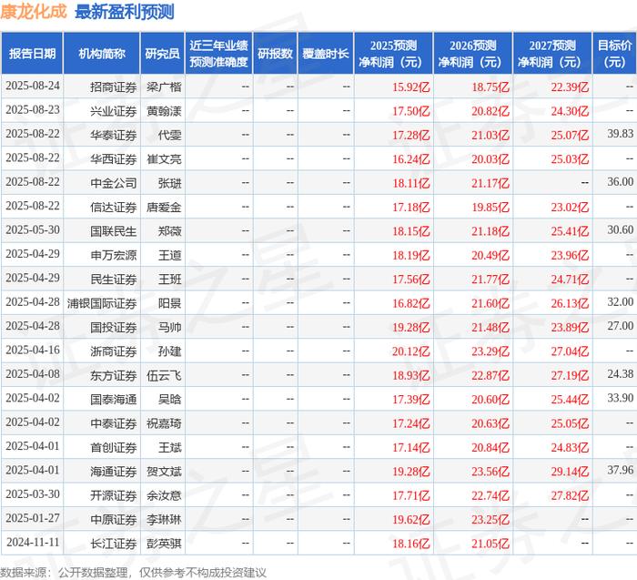Click researcher name 彭英骐

(x=164, y=544)
